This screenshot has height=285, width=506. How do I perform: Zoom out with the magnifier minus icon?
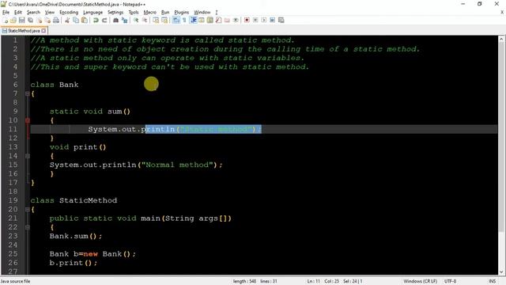(x=145, y=20)
